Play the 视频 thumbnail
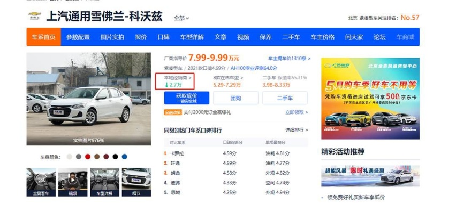456x203 pixels. 73,182
